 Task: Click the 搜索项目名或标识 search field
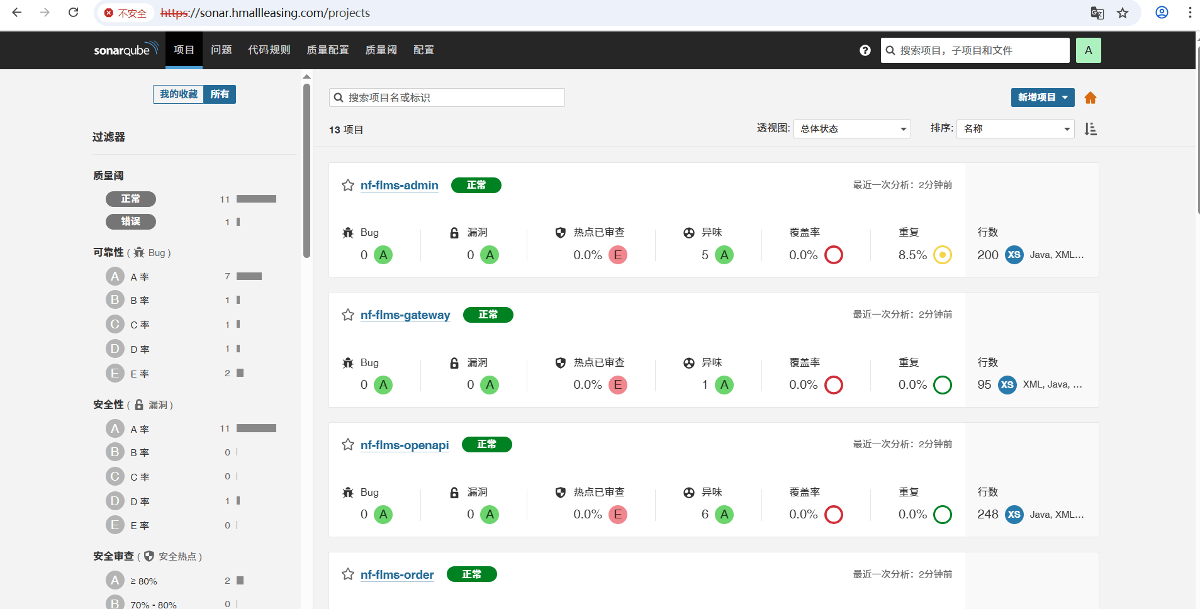coord(447,98)
